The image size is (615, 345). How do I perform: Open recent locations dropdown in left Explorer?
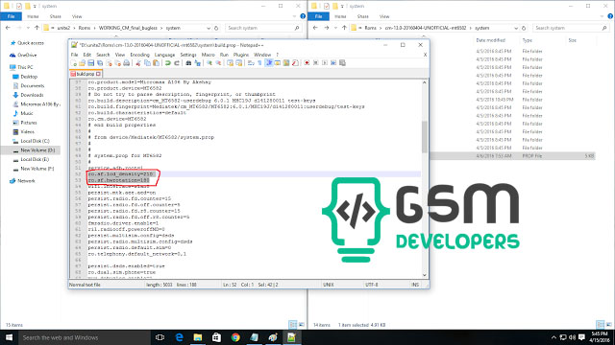point(28,28)
